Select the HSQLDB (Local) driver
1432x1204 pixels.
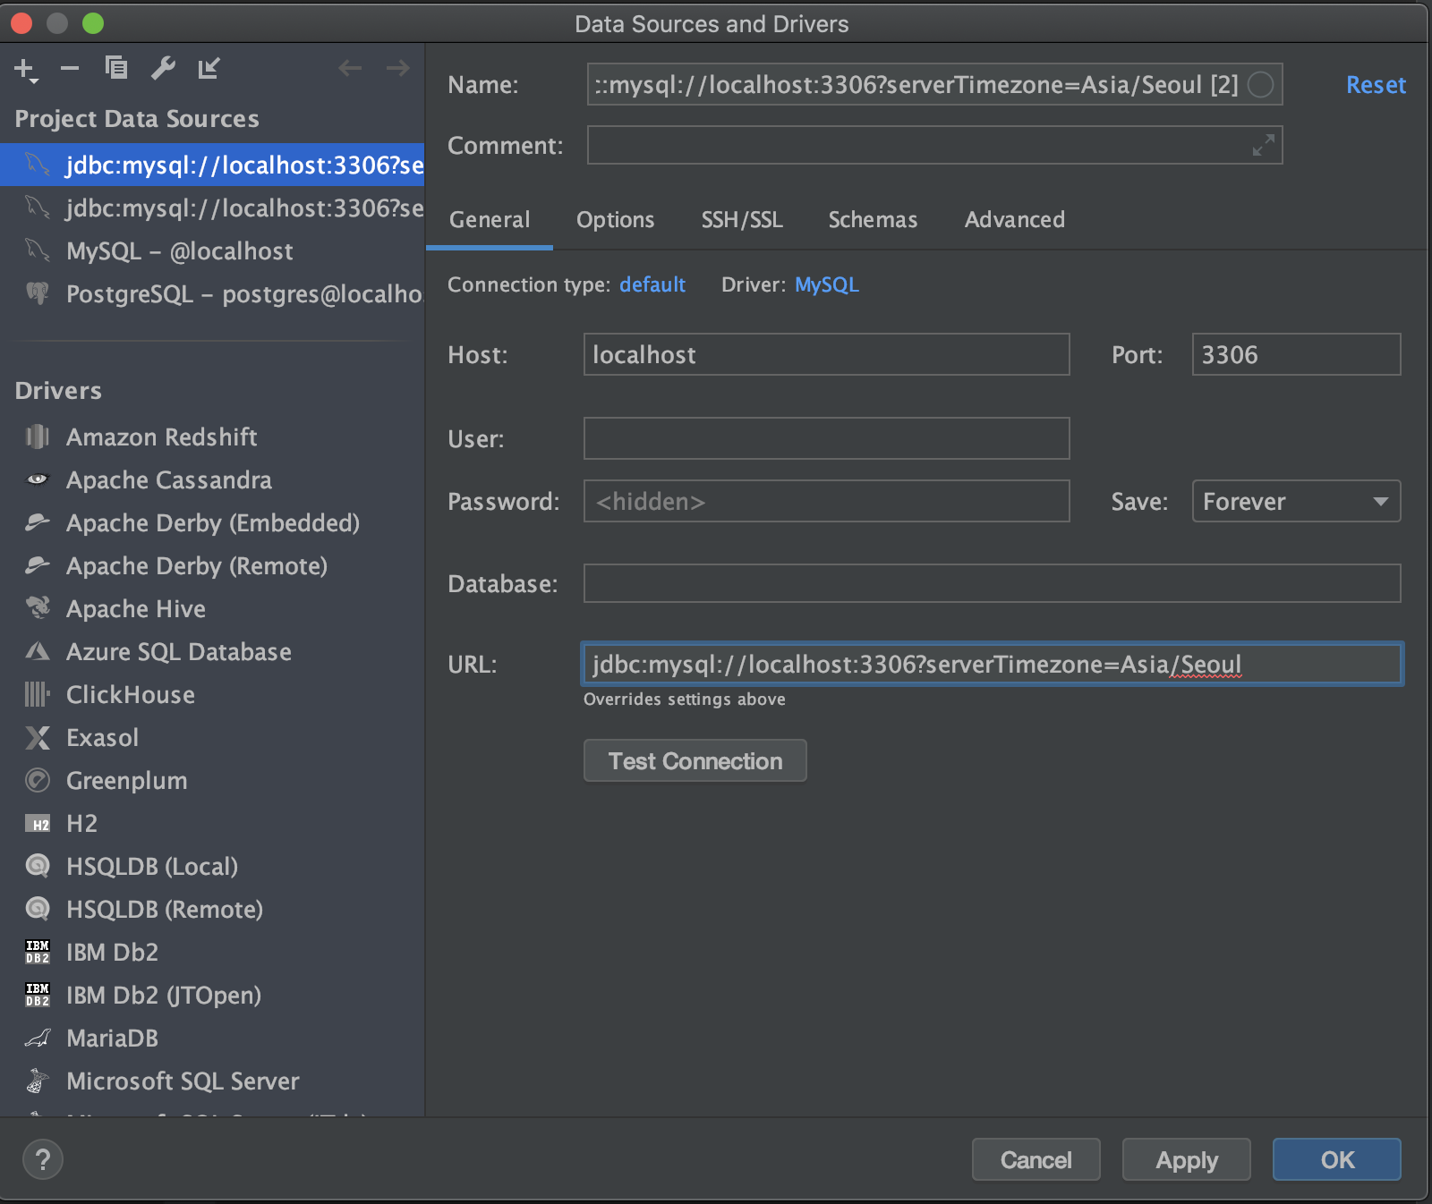tap(212, 866)
